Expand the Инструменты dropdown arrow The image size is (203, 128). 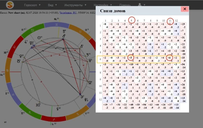tap(86, 5)
